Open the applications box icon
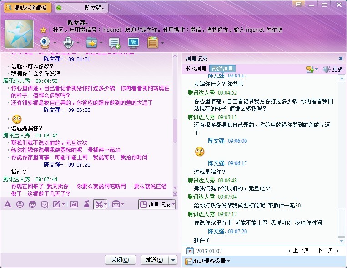The width and height of the screenshot is (347, 268). pyautogui.click(x=153, y=43)
